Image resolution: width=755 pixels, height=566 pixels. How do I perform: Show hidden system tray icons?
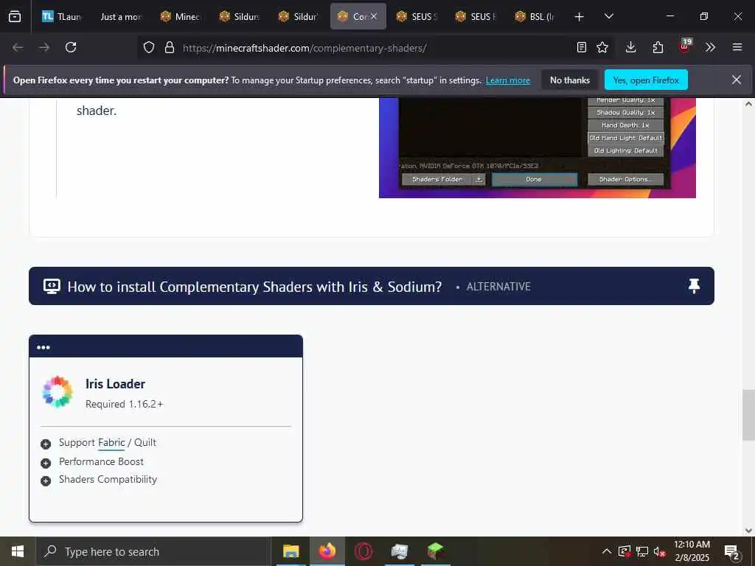[x=607, y=551]
